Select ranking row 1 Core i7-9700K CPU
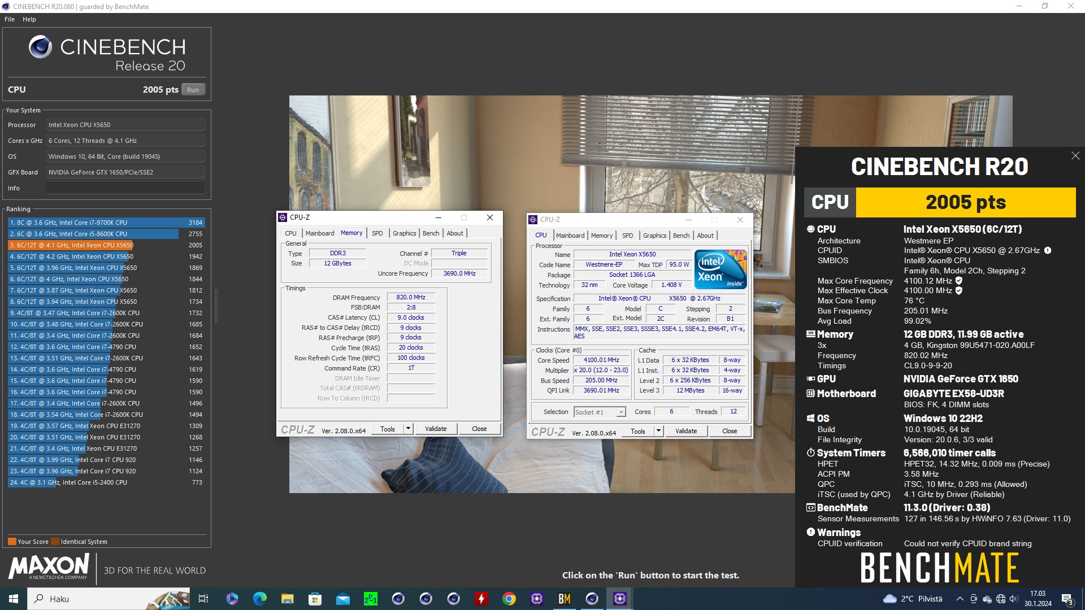This screenshot has width=1085, height=610. click(x=106, y=223)
